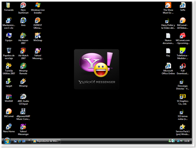The image size is (196, 148).
Task: Click the 14:38 taskbar clock
Action: point(187,141)
